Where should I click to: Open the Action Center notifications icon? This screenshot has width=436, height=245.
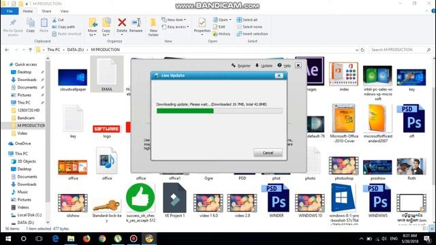coord(427,239)
